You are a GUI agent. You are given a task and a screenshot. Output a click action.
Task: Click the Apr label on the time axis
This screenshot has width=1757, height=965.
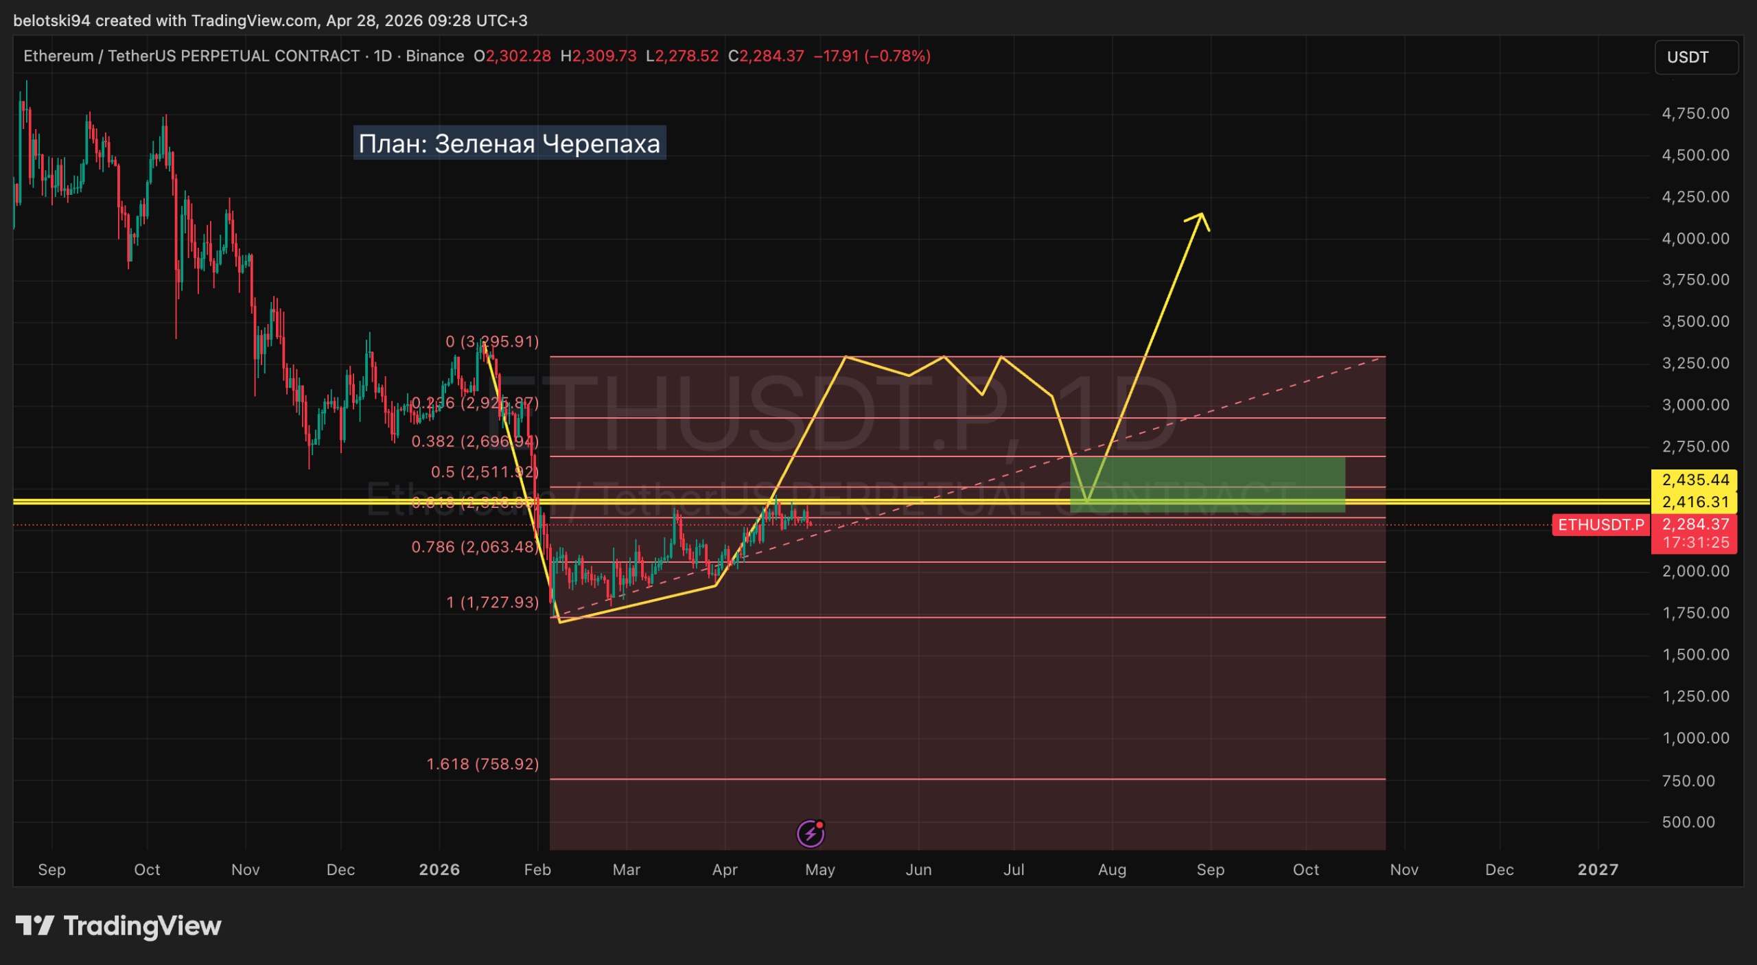pos(725,870)
